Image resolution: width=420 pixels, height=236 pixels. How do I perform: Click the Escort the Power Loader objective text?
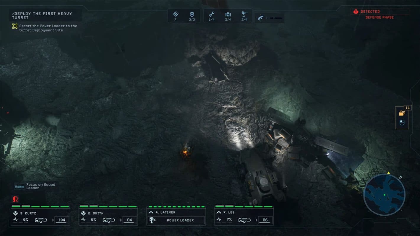[48, 28]
